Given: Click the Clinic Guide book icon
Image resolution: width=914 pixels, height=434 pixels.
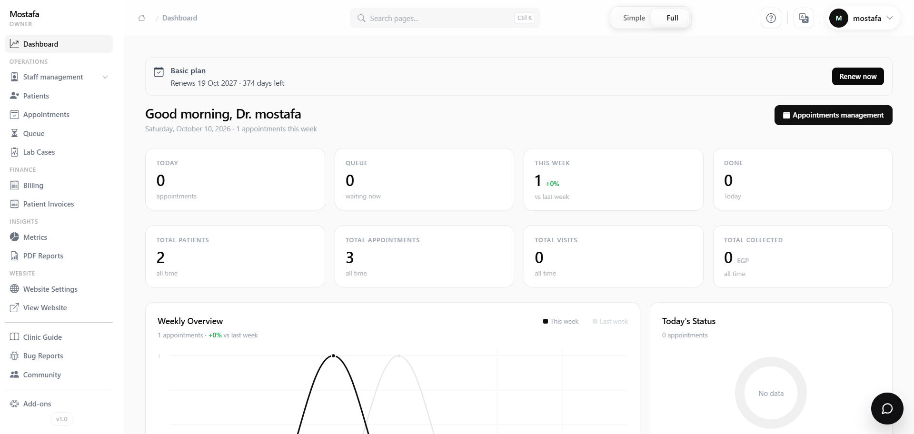Looking at the screenshot, I should click(14, 337).
